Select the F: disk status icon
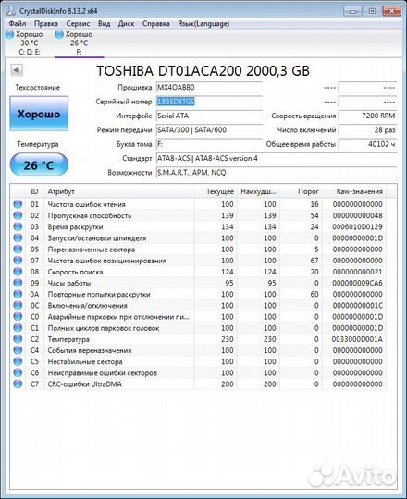Viewport: 407px width, 499px height. [x=59, y=34]
